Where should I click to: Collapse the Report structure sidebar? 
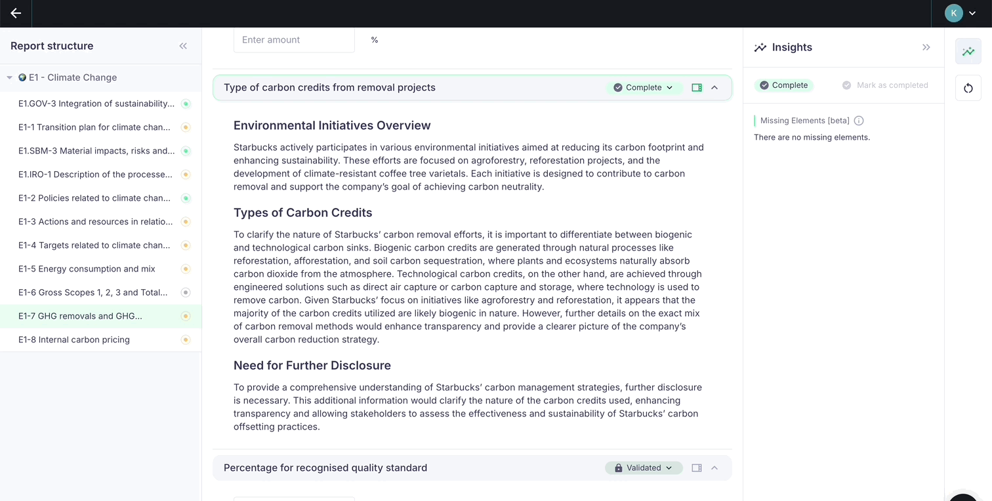183,46
